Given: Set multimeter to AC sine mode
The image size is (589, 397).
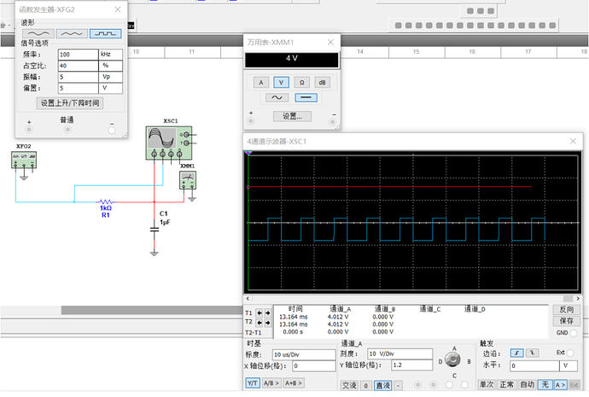Looking at the screenshot, I should tap(279, 98).
